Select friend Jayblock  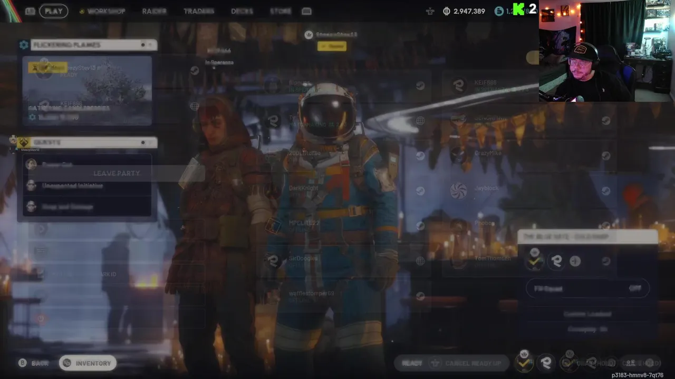529,191
